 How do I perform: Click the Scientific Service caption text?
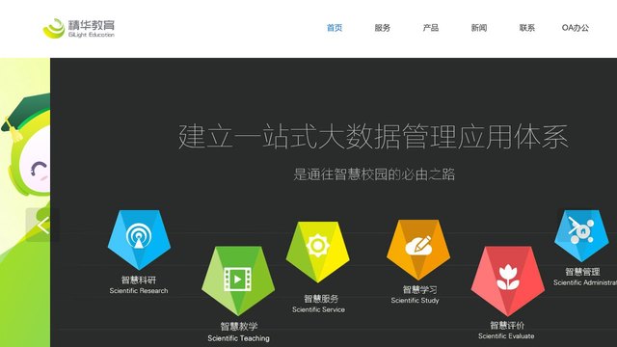pos(318,309)
